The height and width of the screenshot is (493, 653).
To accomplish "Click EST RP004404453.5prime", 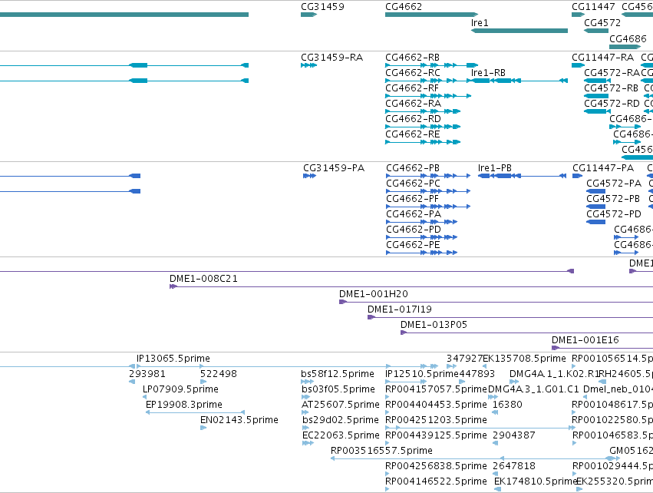I will click(x=436, y=405).
